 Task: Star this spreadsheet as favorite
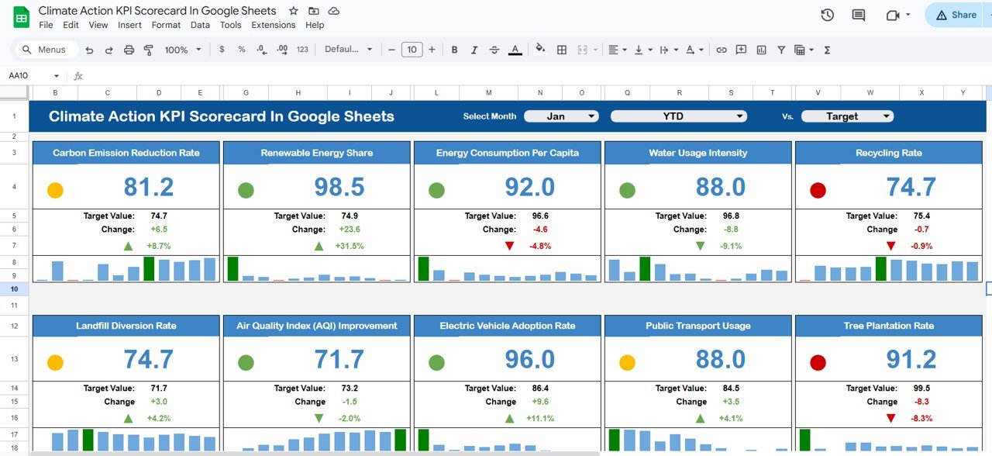pos(292,11)
